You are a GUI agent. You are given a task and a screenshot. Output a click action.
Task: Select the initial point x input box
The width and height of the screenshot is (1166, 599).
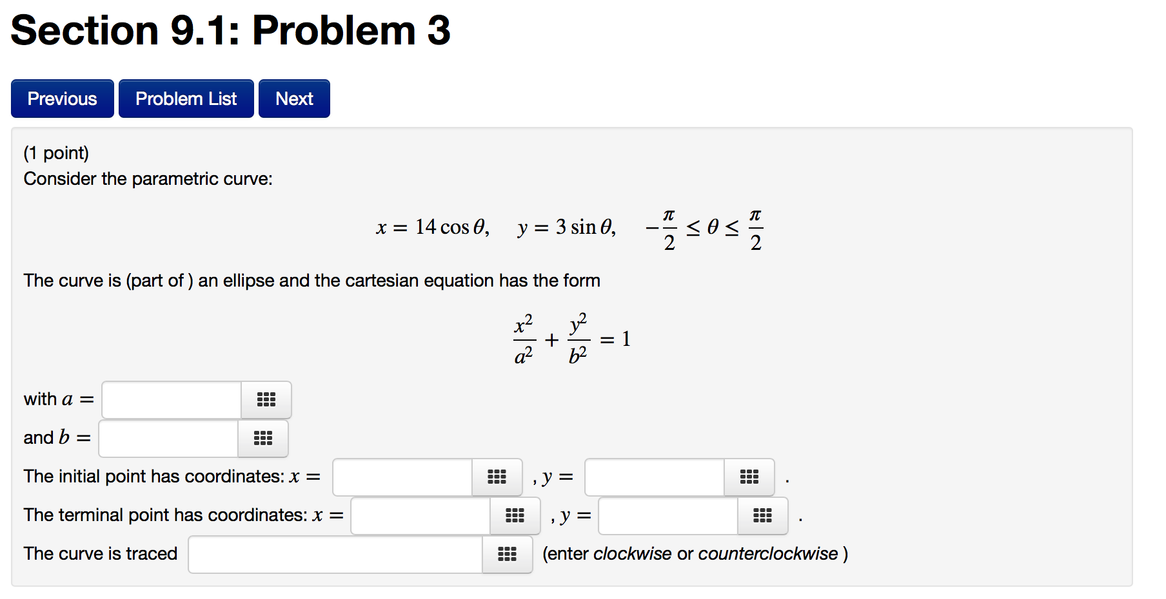coord(402,477)
